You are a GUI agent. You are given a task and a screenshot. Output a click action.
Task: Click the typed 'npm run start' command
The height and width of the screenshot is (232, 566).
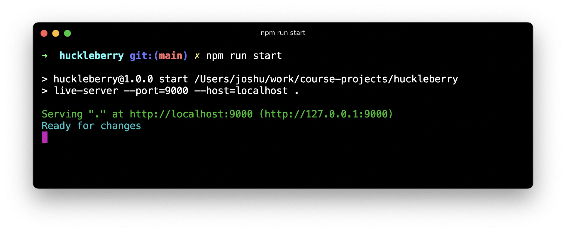(x=244, y=56)
